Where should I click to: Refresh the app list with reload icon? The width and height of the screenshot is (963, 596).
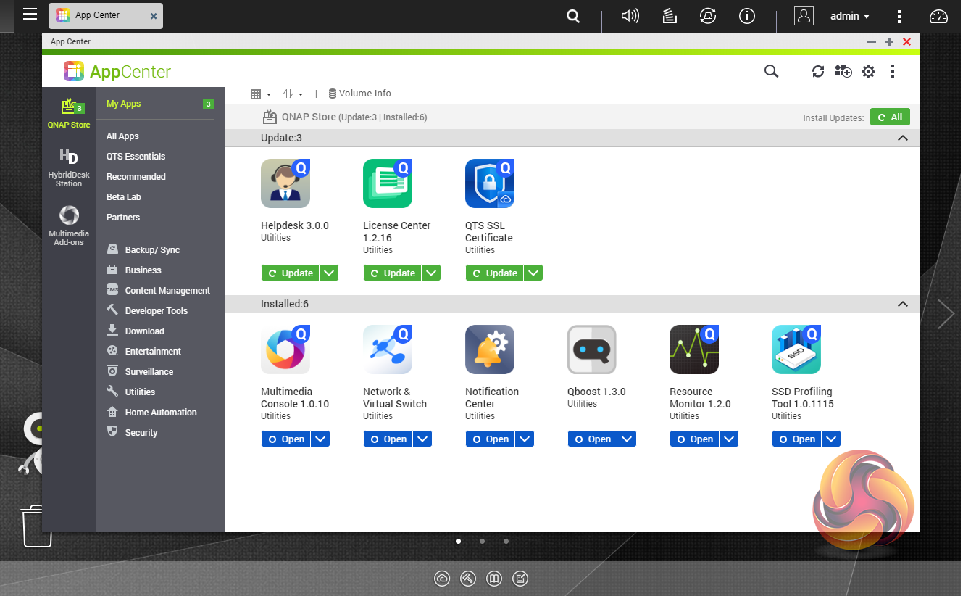818,71
